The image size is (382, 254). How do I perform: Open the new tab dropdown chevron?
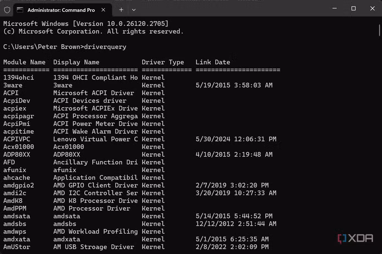(x=134, y=10)
